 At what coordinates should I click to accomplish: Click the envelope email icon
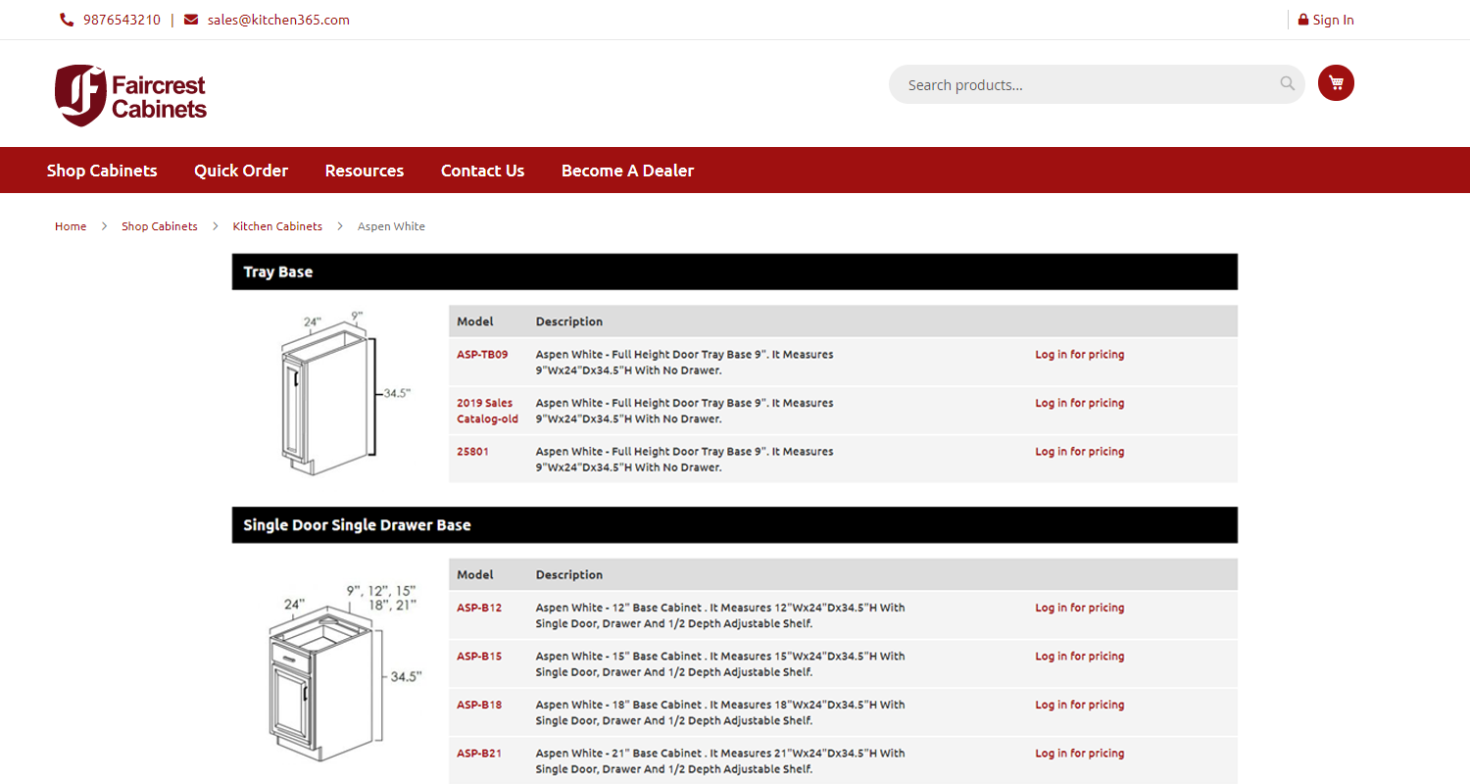191,20
